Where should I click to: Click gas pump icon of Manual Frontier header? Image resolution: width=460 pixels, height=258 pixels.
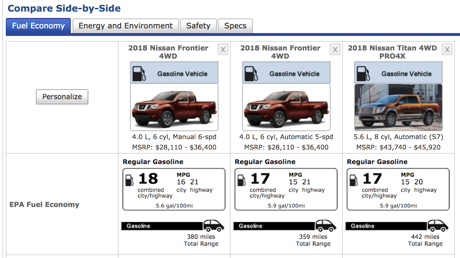139,74
